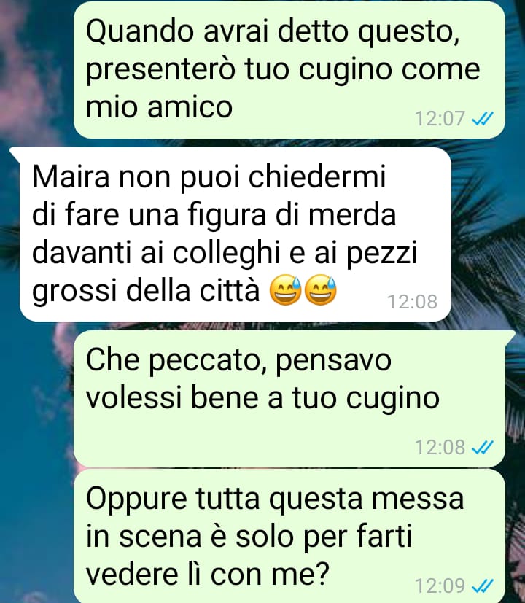The height and width of the screenshot is (603, 525).
Task: Click the 12:07 timestamp
Action: 440,118
